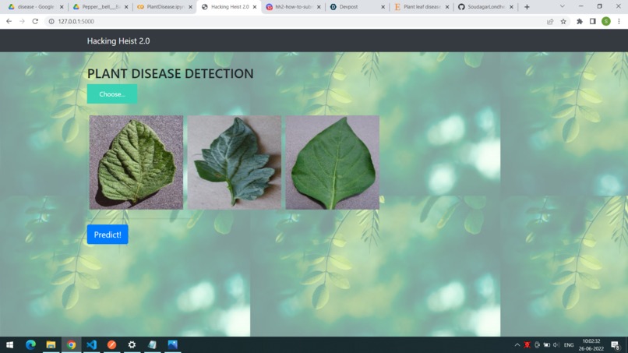Bookmark this page with the star

click(x=563, y=21)
